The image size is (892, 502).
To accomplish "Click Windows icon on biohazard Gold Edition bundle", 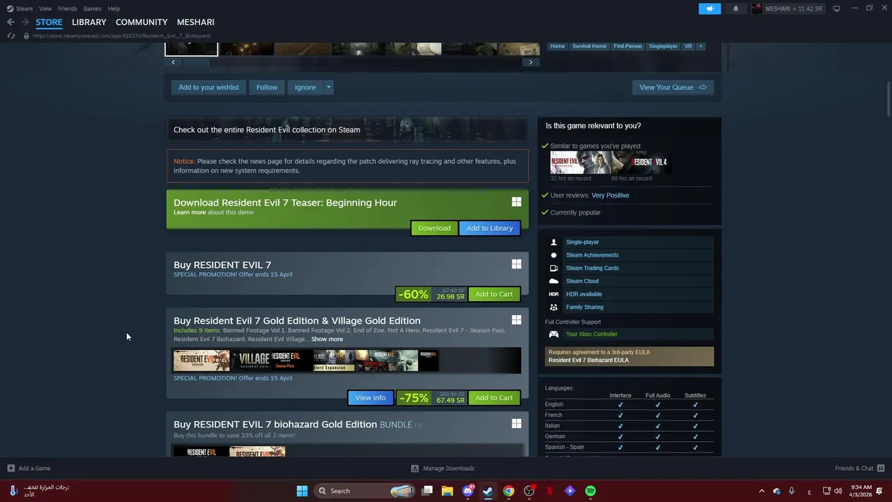I will [x=516, y=424].
